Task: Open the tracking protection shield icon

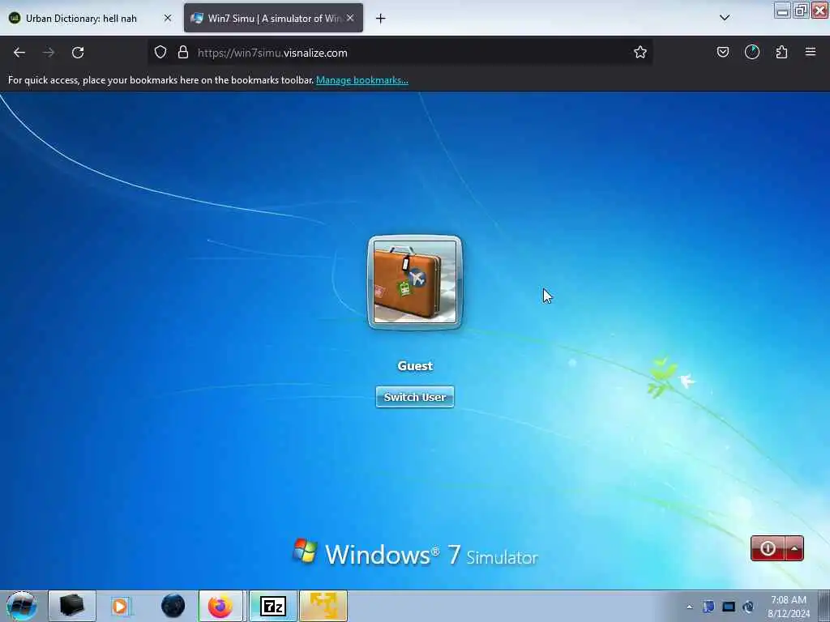Action: tap(160, 52)
